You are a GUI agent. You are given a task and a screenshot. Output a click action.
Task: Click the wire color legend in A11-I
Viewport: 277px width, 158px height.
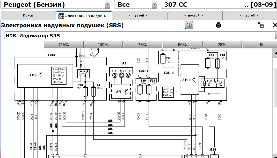[59, 76]
